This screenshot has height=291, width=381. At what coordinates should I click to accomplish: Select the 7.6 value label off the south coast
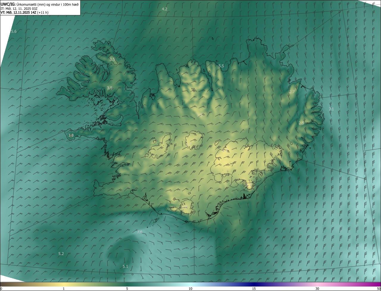tap(139, 232)
